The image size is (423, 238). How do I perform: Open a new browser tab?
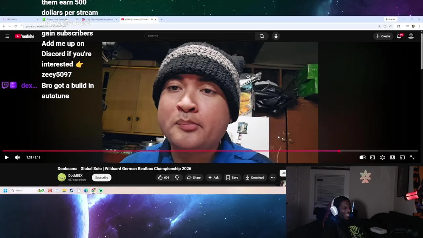pyautogui.click(x=161, y=19)
